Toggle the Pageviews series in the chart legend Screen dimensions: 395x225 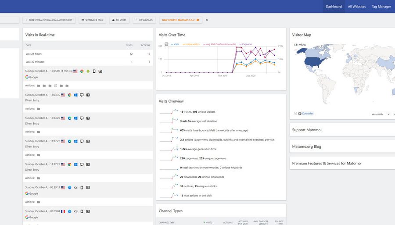click(x=246, y=44)
